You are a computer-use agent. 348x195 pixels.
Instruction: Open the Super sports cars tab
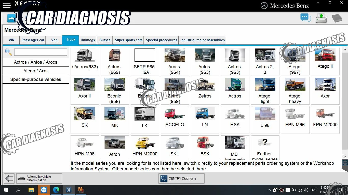point(129,40)
